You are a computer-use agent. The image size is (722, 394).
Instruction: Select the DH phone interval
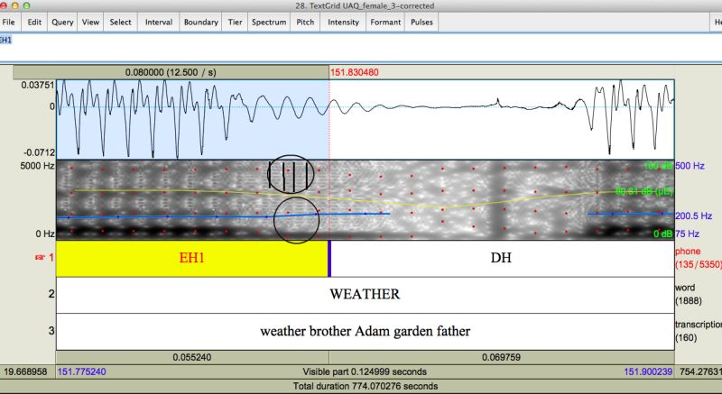click(x=502, y=259)
